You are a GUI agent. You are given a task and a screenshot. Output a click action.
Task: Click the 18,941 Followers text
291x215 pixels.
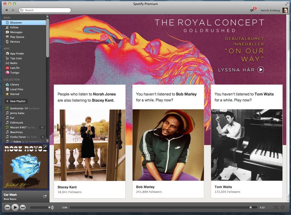[x=69, y=192]
